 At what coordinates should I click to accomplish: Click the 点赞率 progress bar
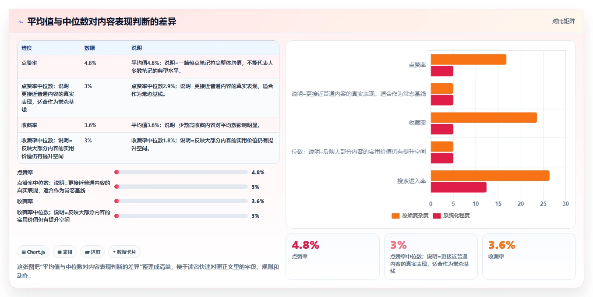pos(181,172)
